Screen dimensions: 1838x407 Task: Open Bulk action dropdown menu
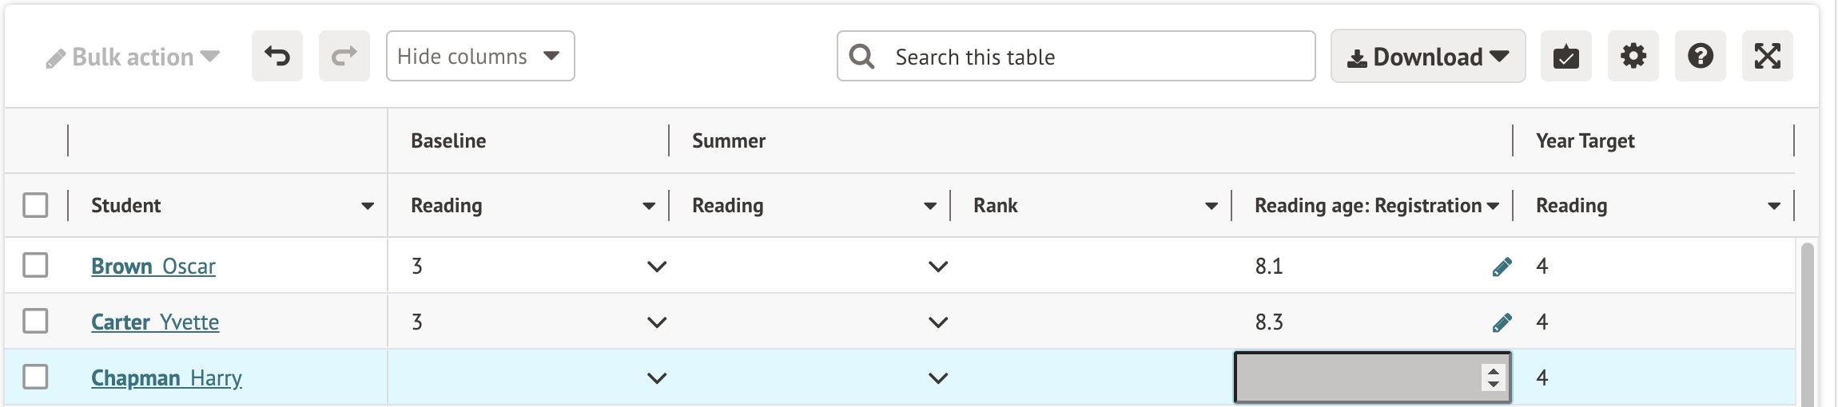pyautogui.click(x=133, y=57)
